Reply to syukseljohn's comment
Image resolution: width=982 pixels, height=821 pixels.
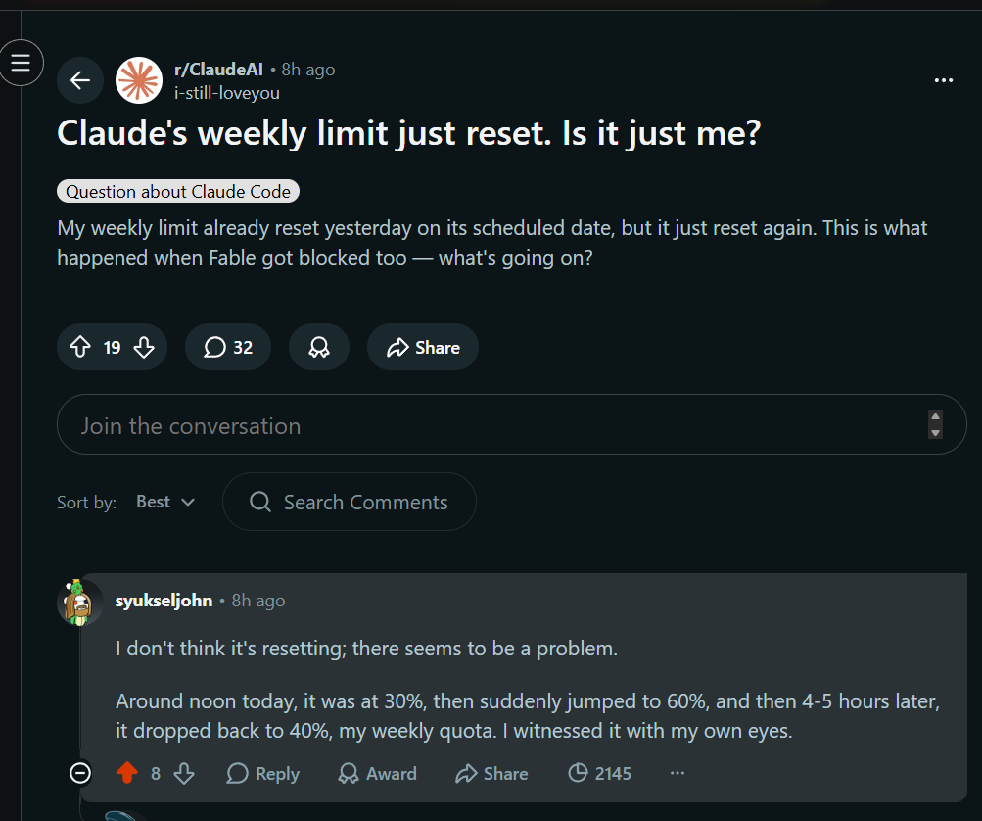click(x=263, y=773)
